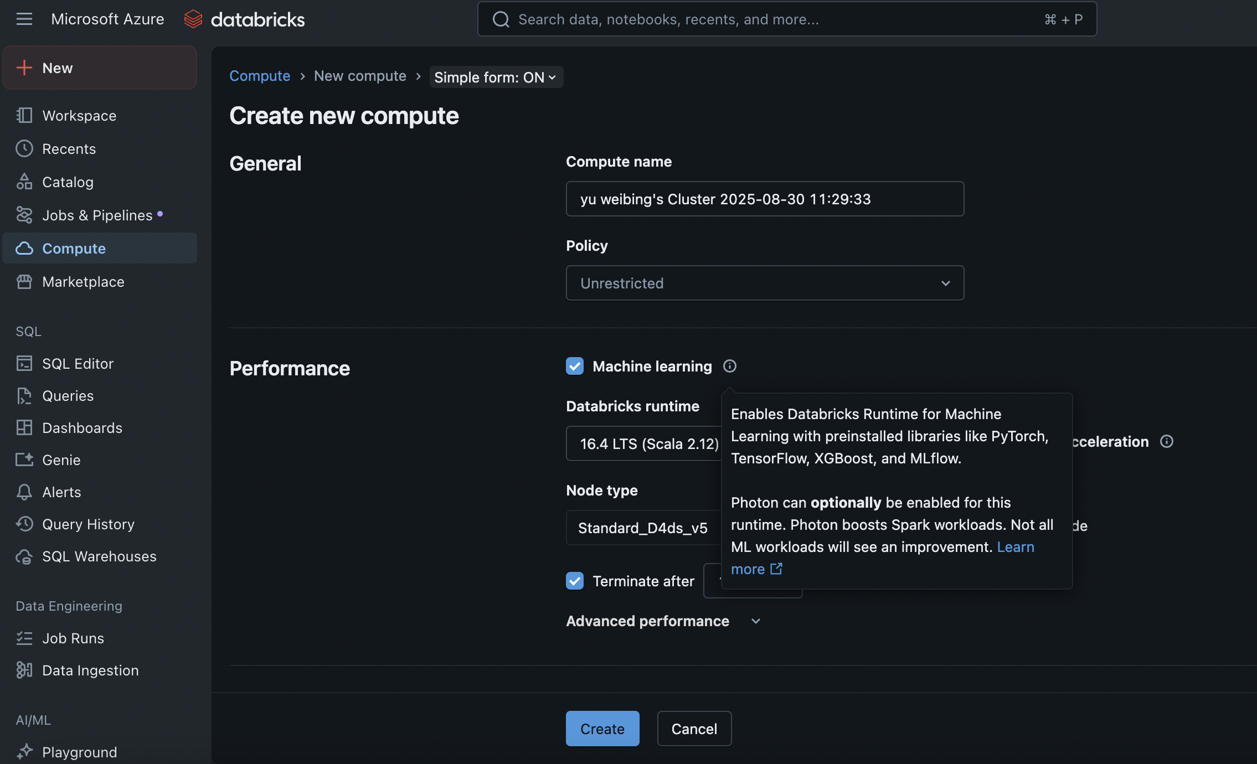Click the acceleration info icon

(1167, 441)
